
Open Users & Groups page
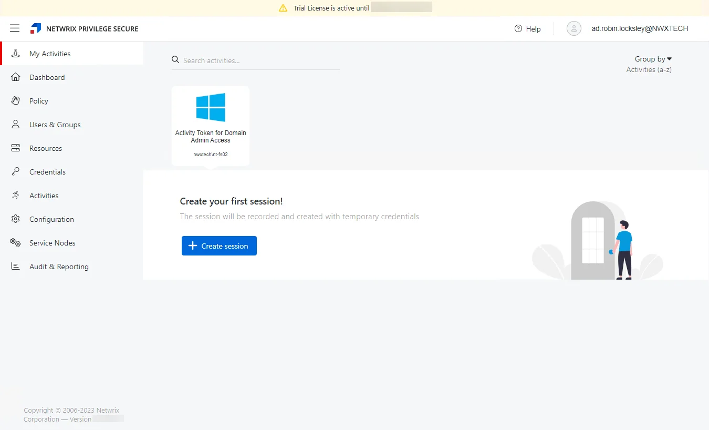pos(71,125)
